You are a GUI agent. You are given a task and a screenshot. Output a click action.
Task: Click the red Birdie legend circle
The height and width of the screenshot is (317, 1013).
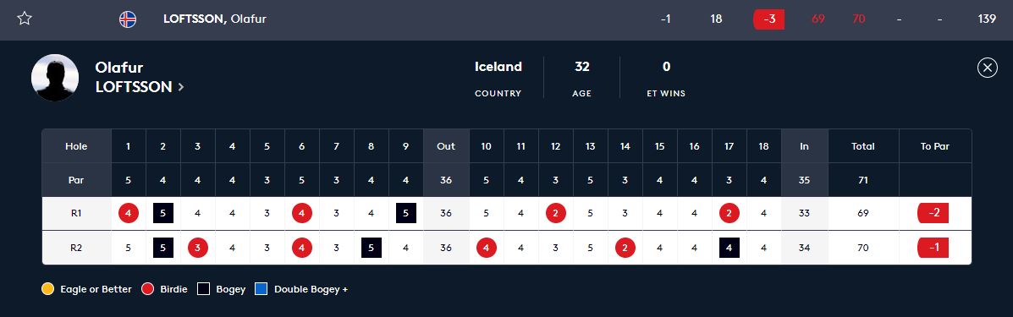[147, 289]
